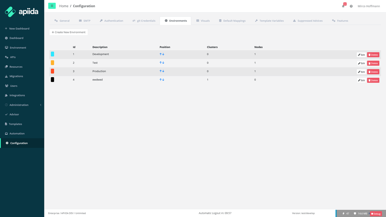
Task: Open the Debug panel in the status bar
Action: pyautogui.click(x=376, y=214)
